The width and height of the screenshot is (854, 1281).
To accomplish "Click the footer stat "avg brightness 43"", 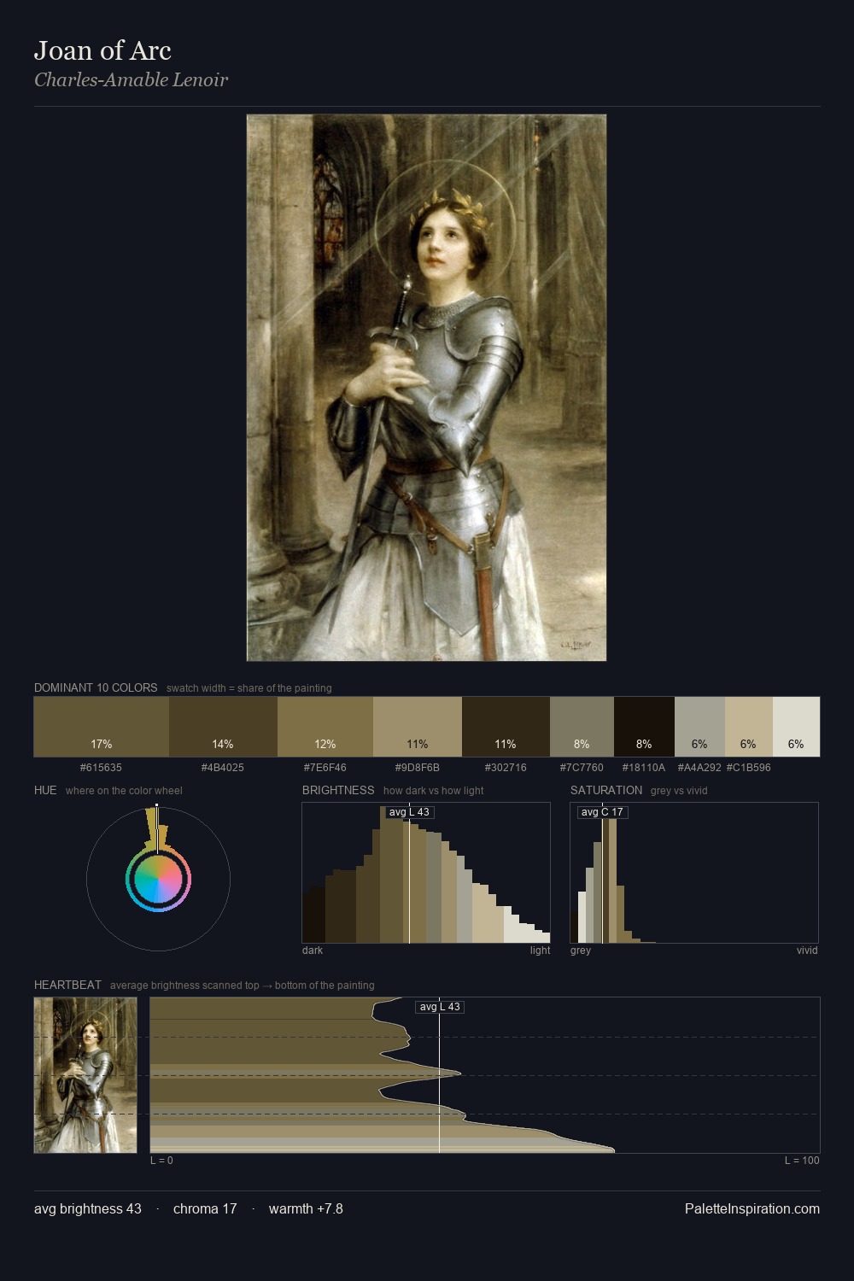I will pos(88,1208).
